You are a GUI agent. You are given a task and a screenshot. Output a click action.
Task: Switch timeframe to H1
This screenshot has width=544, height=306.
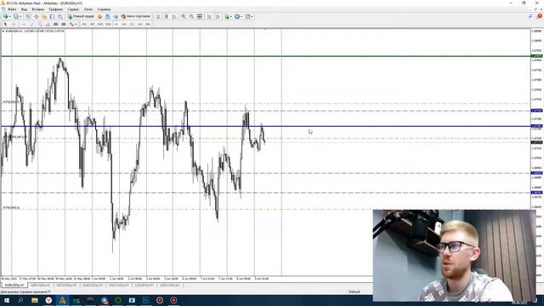(x=116, y=25)
